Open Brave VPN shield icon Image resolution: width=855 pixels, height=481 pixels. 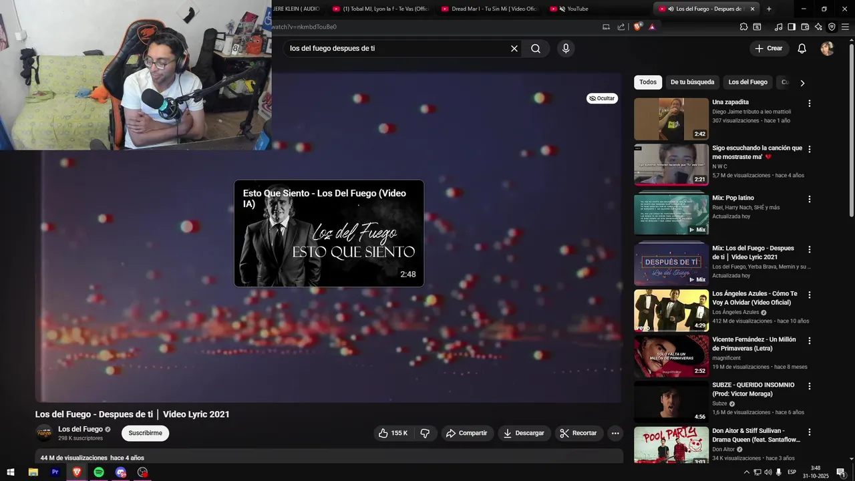pos(832,27)
